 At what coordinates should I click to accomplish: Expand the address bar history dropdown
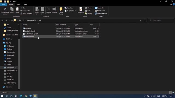click(x=141, y=20)
